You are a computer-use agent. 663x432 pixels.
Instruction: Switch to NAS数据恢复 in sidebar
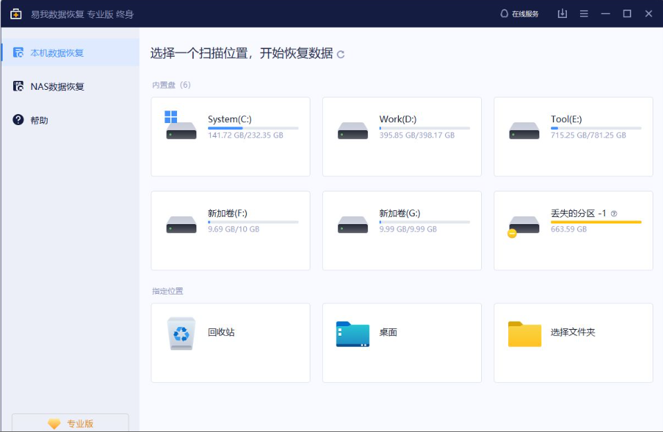(x=57, y=86)
